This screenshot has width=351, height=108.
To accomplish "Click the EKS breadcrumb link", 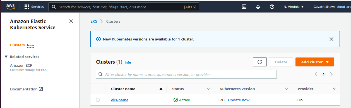I will pos(94,21).
